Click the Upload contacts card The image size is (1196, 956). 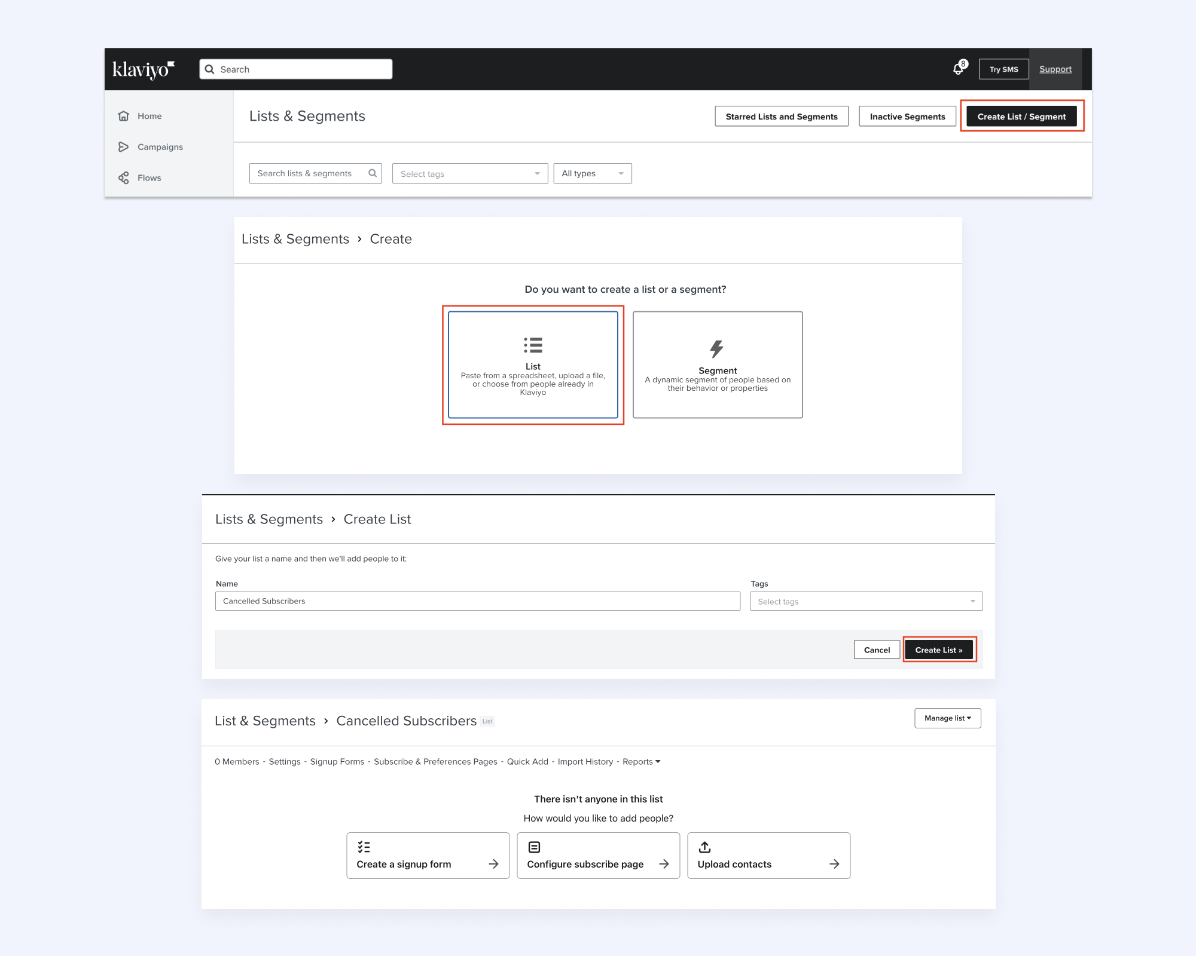(x=769, y=856)
